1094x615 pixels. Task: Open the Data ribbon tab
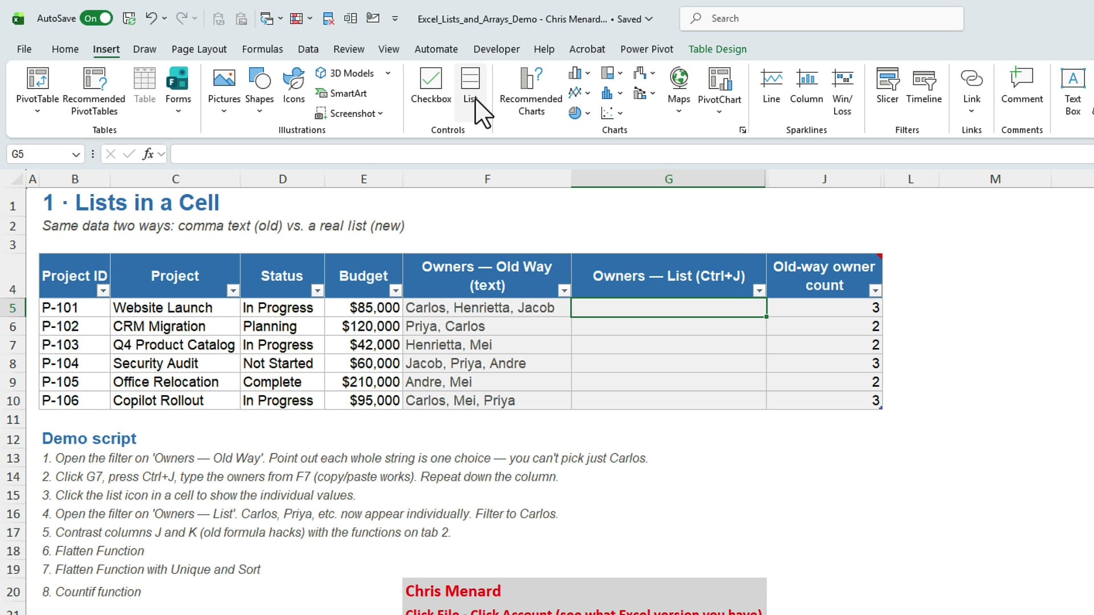click(308, 49)
